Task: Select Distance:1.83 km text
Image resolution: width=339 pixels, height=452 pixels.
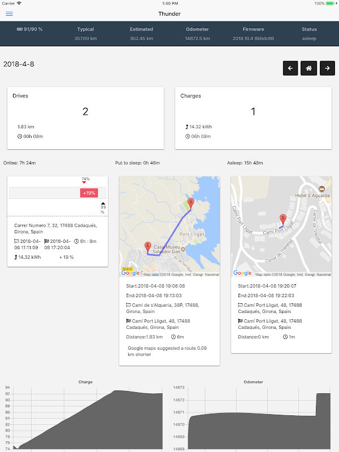Action: pos(145,337)
